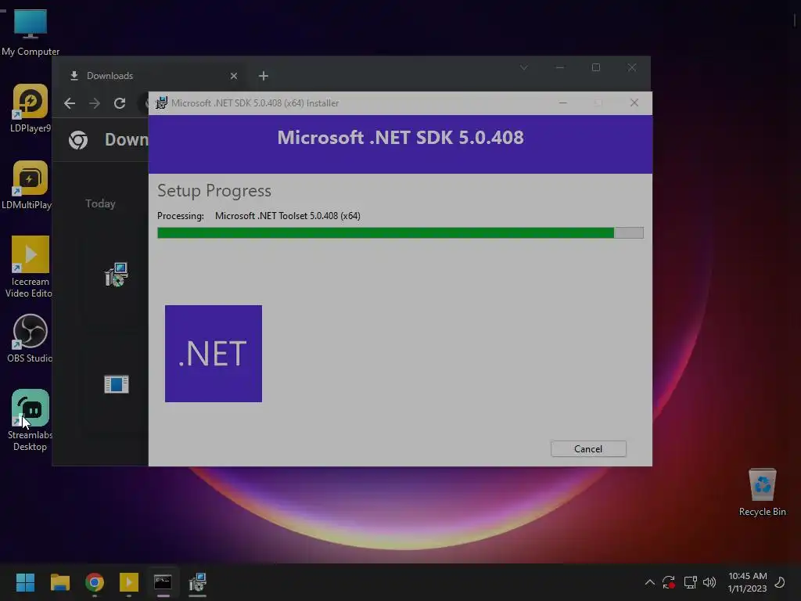
Task: Open Icecream Video Editor from taskbar
Action: click(129, 582)
